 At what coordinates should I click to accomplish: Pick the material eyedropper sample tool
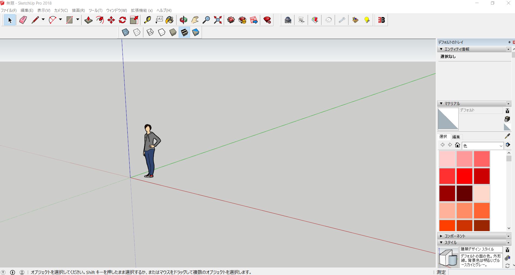point(507,136)
